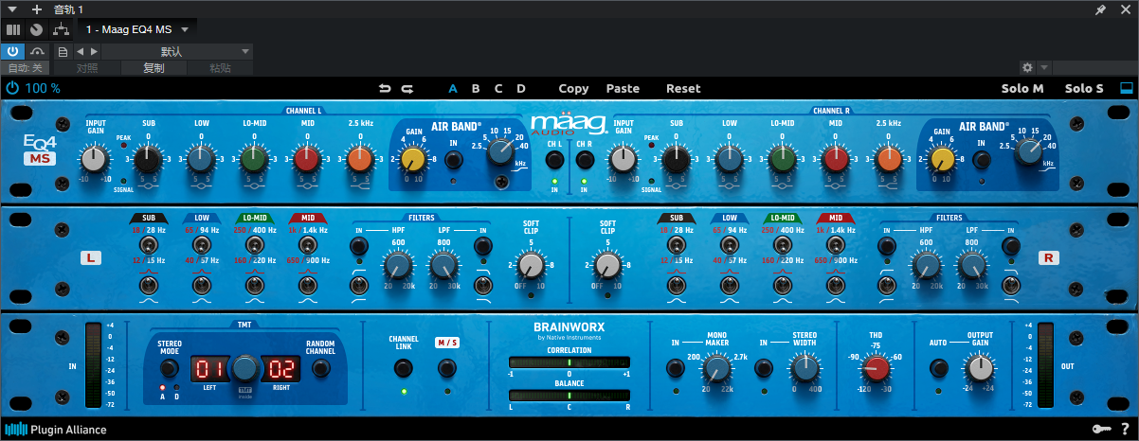Screen dimensions: 1139x441
Task: Go to the previous preset arrow
Action: (80, 51)
